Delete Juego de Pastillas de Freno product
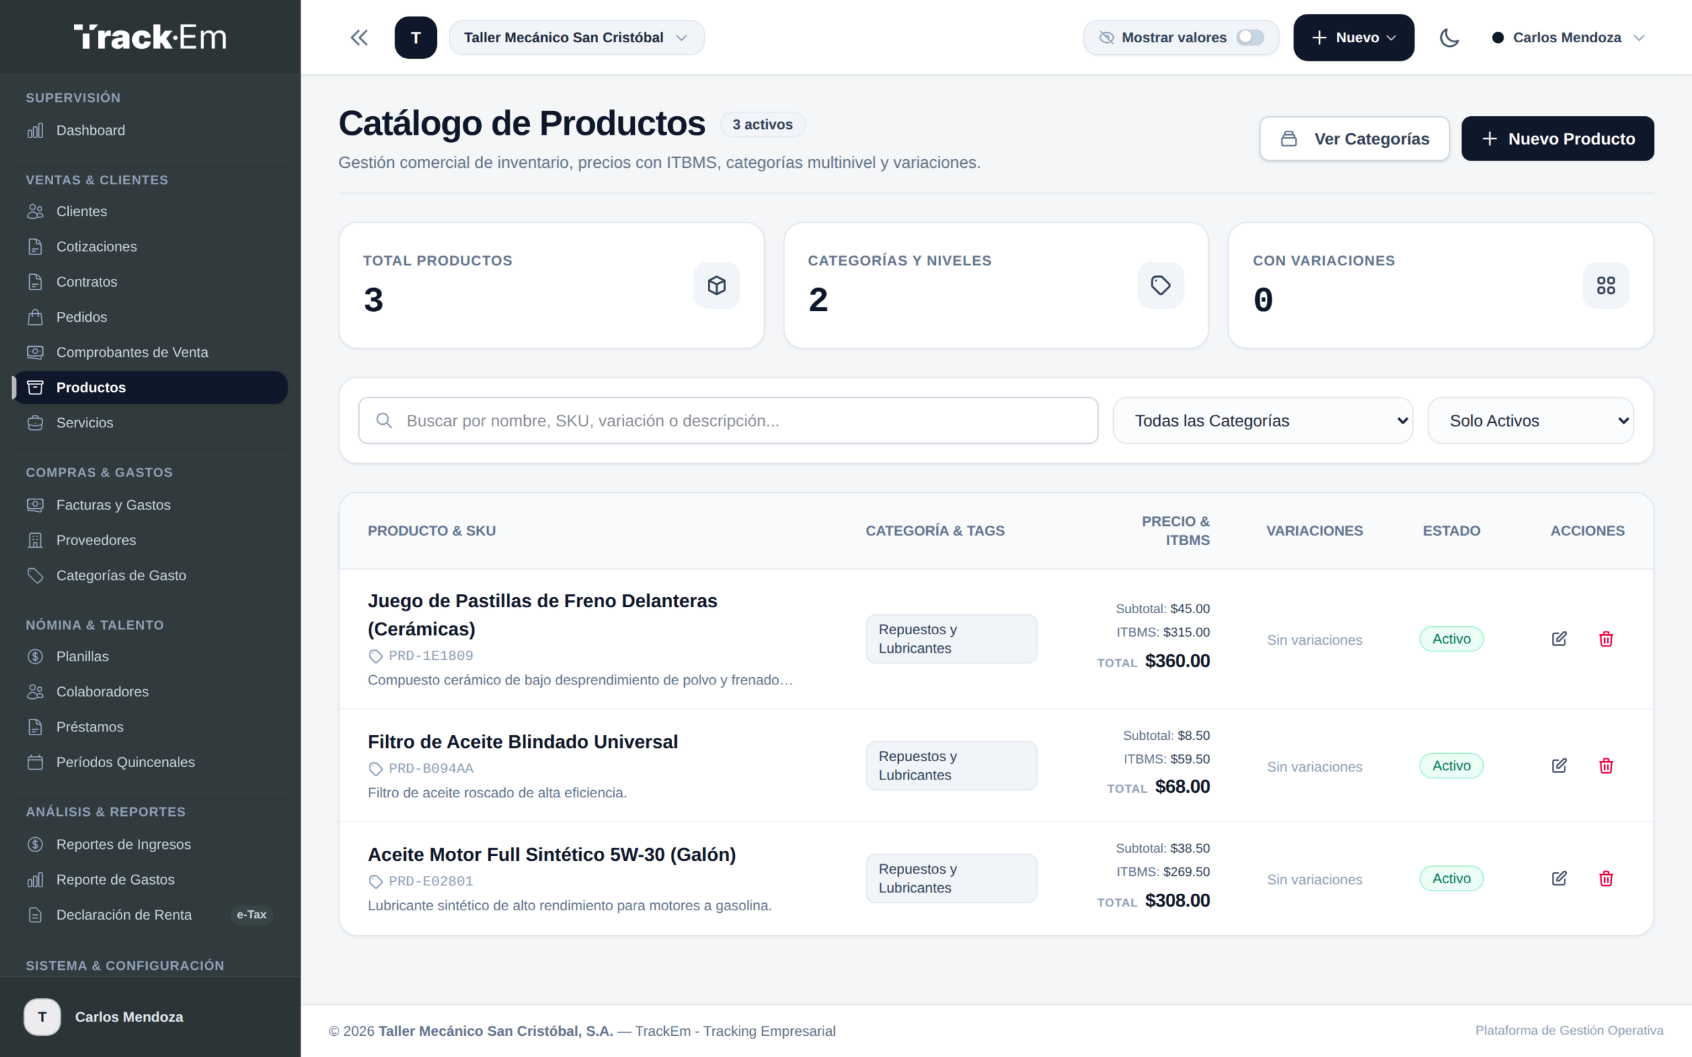The width and height of the screenshot is (1692, 1057). tap(1606, 639)
